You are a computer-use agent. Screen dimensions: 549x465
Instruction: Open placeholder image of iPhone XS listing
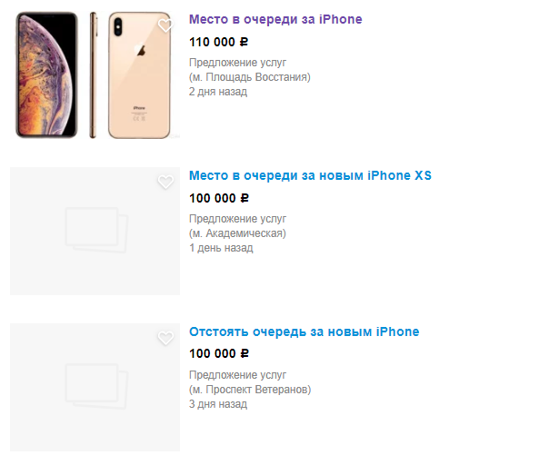tap(95, 231)
